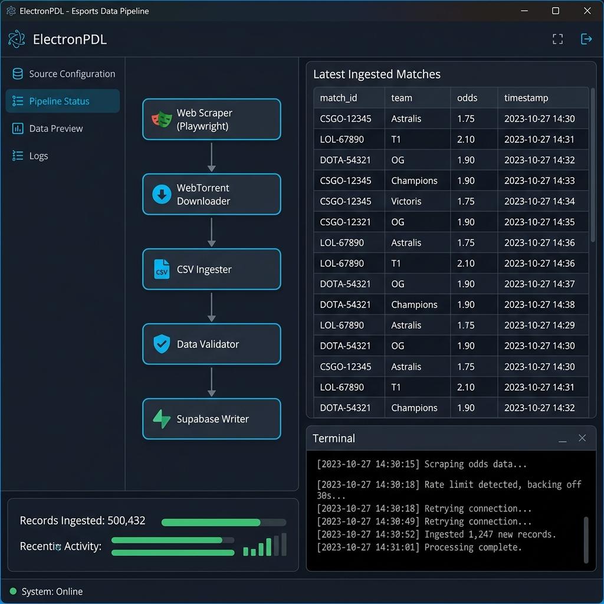The width and height of the screenshot is (604, 604).
Task: Click the match_id column header
Action: 349,98
